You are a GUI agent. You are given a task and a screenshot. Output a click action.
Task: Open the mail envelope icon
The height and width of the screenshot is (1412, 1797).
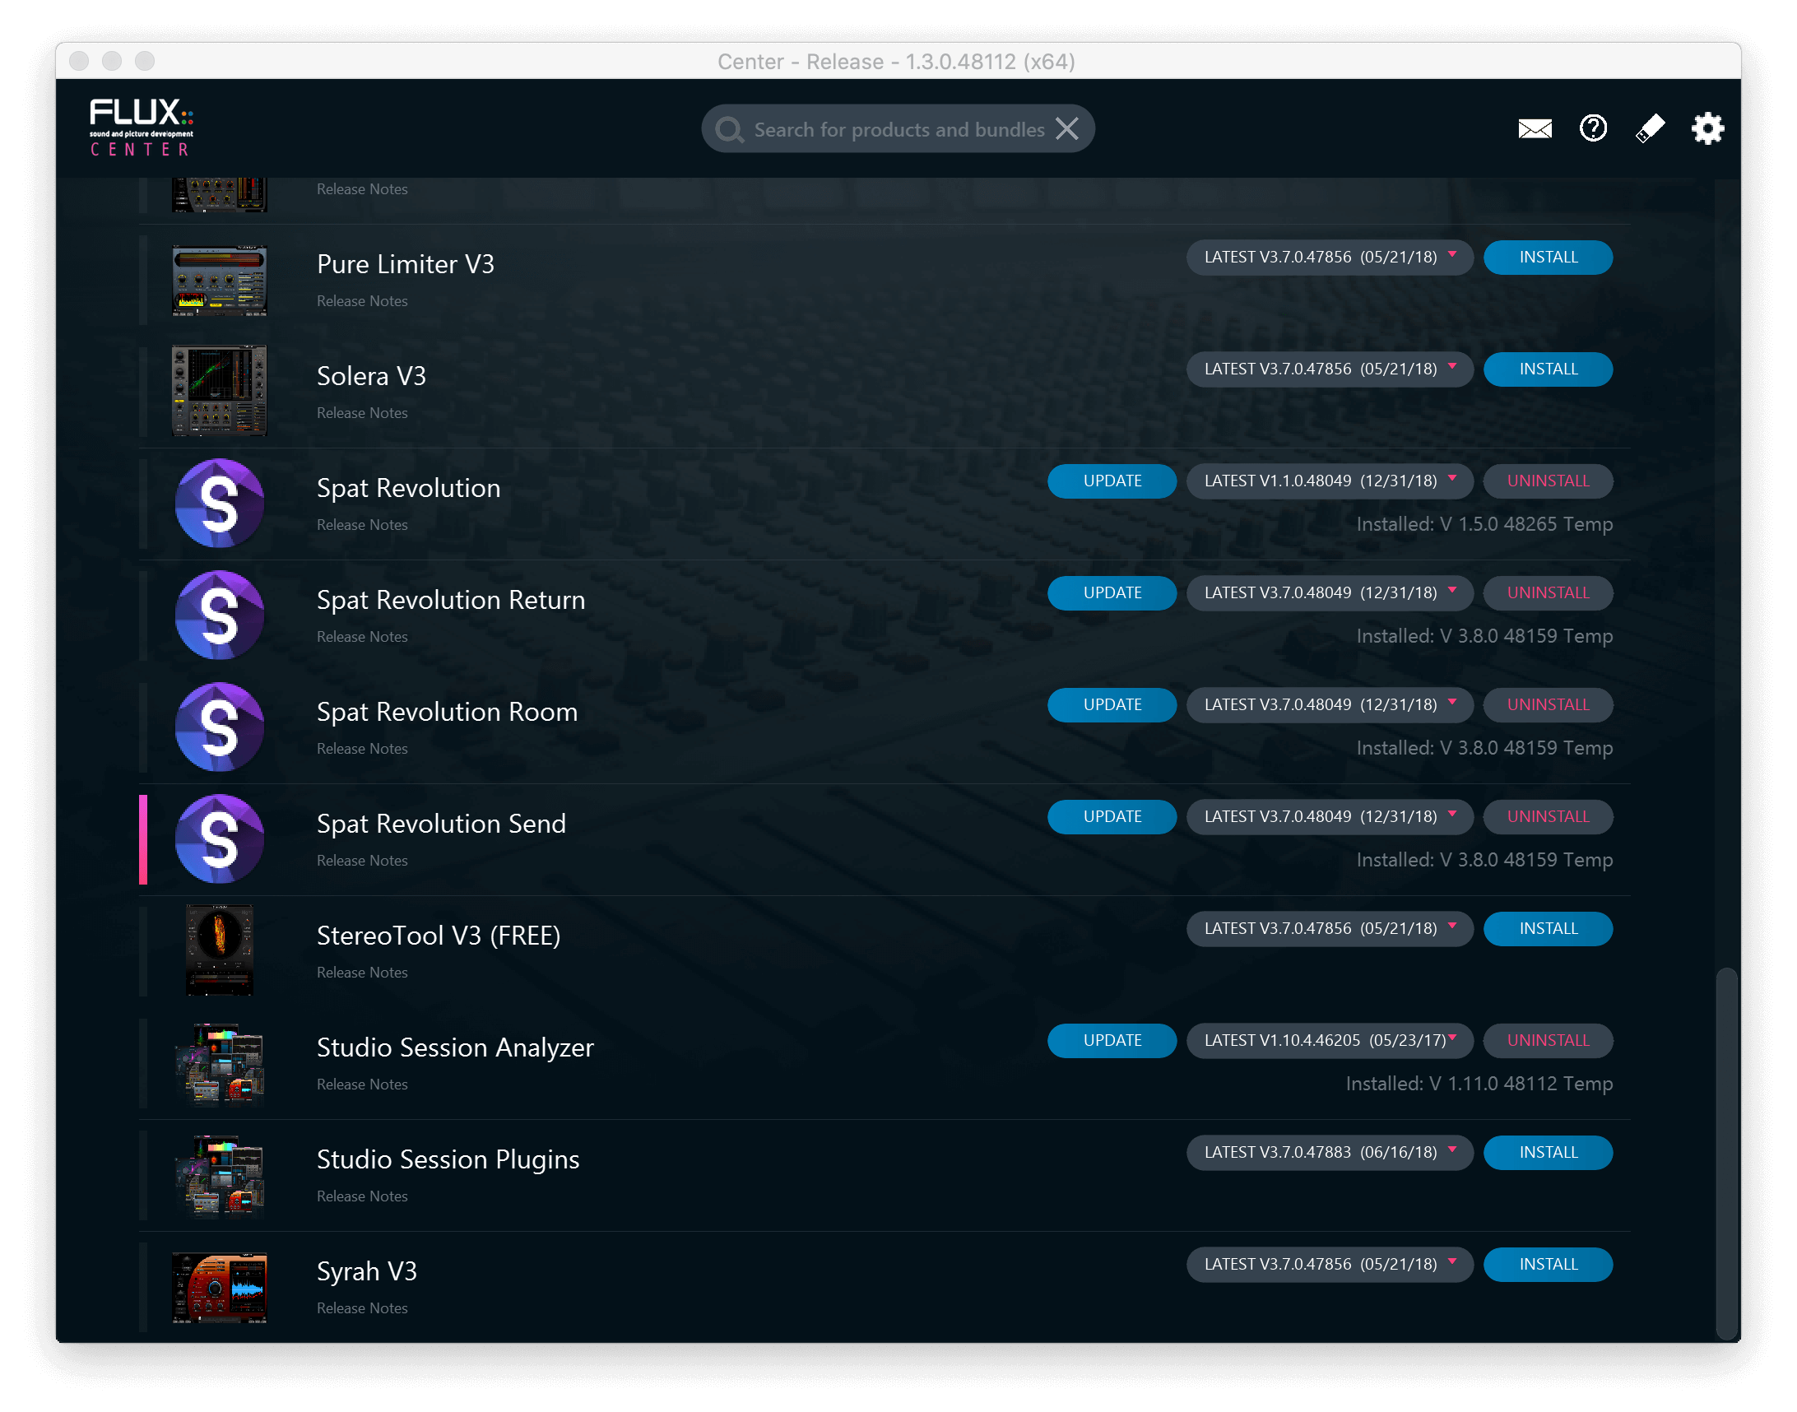click(1535, 129)
